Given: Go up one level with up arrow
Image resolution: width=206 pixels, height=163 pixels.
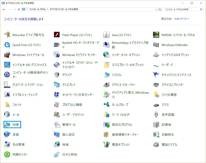Looking at the screenshot, I should point(19,10).
